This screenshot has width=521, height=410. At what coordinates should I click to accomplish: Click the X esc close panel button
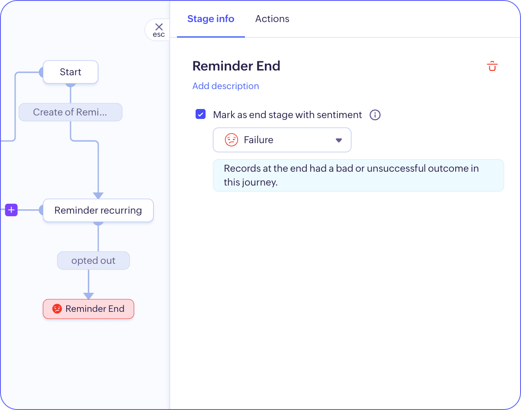click(x=159, y=30)
